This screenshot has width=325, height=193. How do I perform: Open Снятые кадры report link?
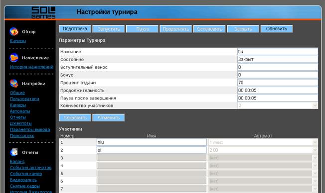click(x=24, y=186)
